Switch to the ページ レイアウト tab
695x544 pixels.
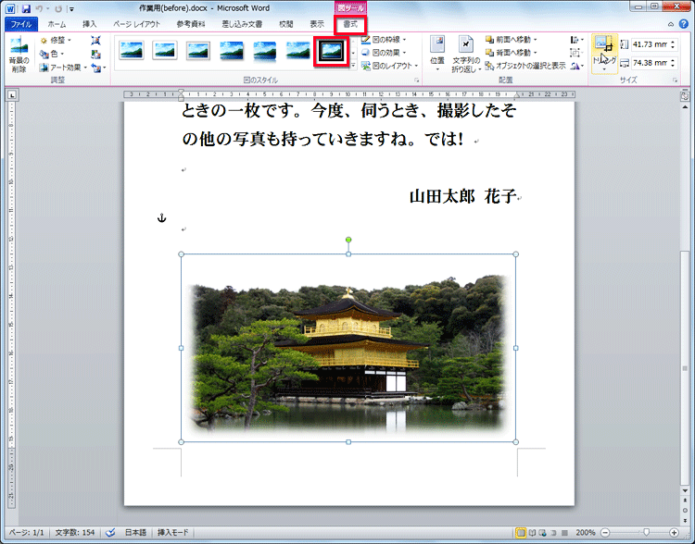click(136, 24)
